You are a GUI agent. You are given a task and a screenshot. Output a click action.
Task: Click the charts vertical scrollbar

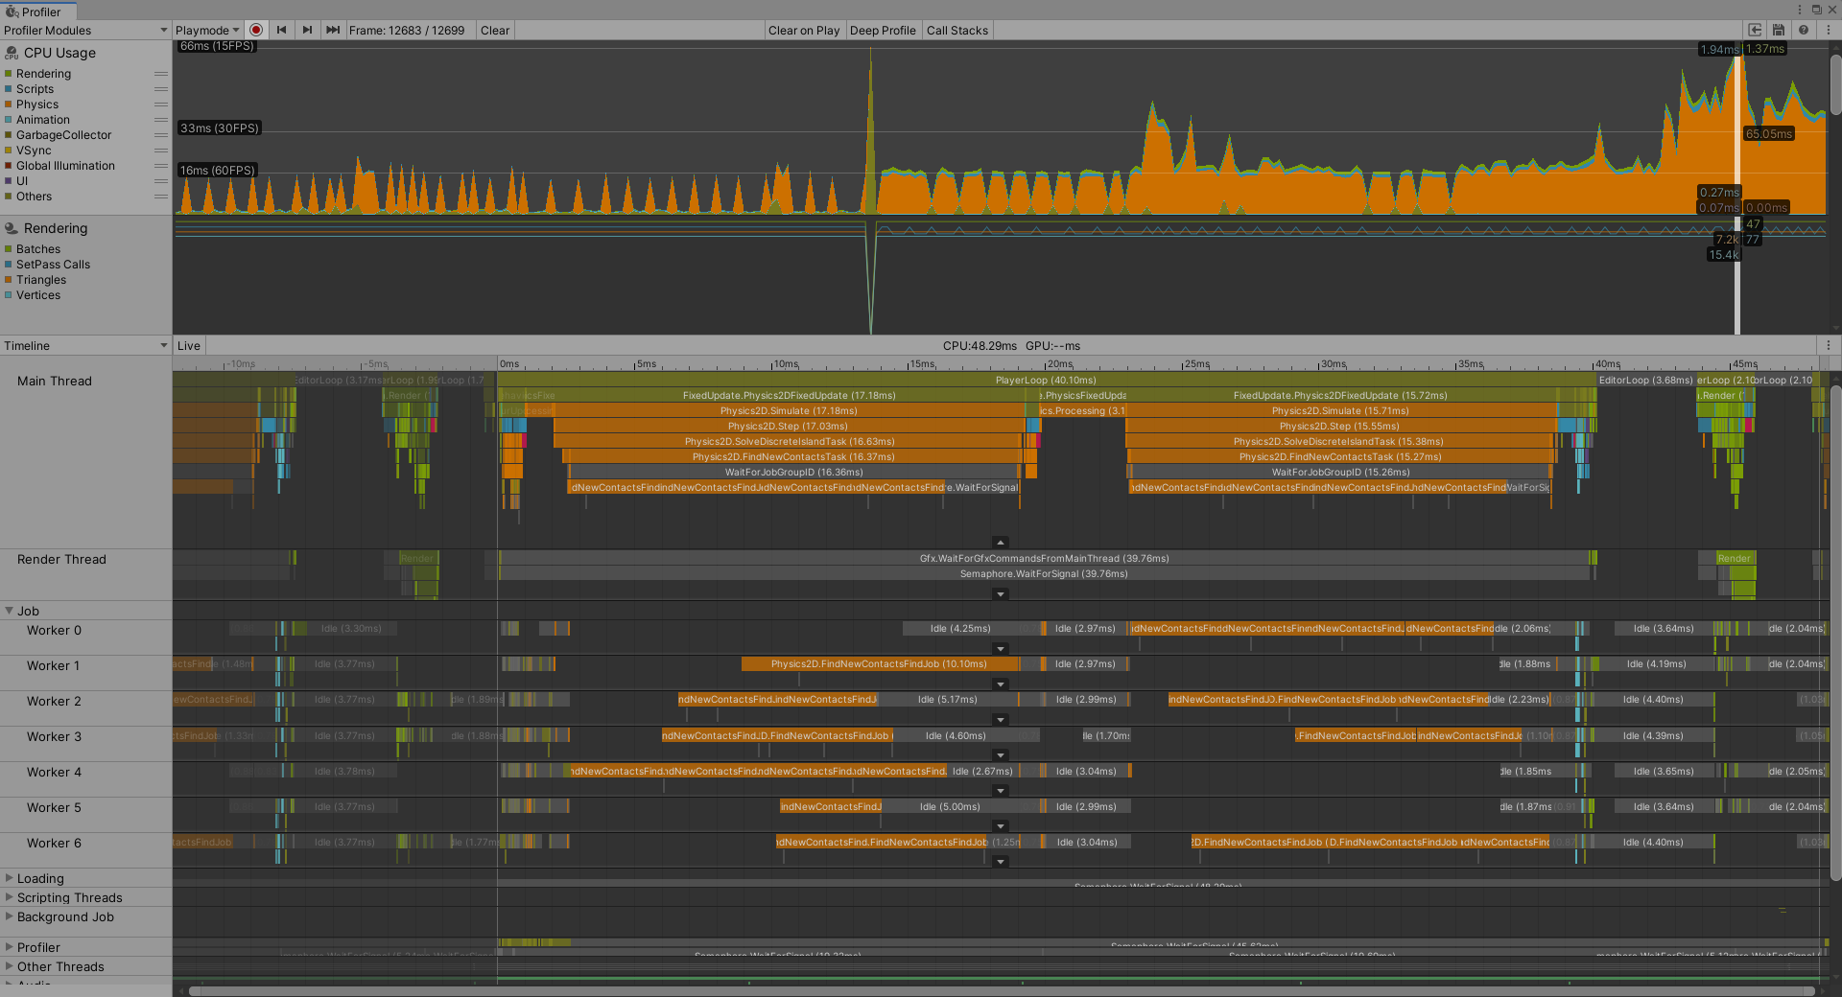pos(1835,84)
